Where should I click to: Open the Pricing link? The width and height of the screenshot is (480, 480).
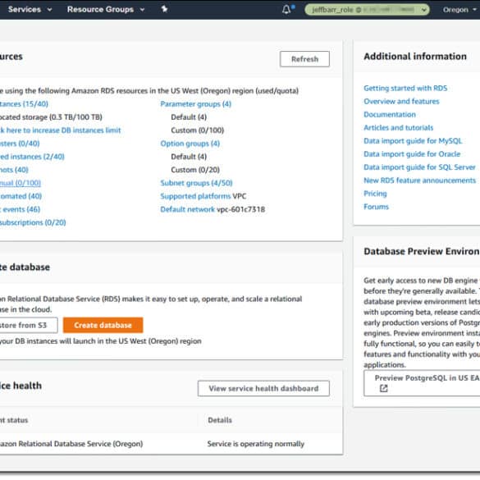(x=375, y=194)
